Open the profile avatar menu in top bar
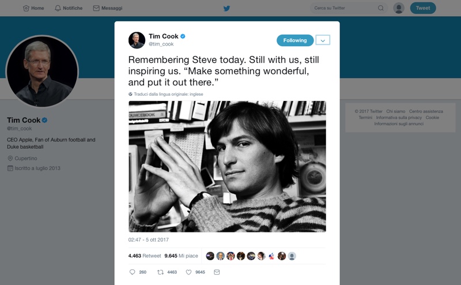Image resolution: width=461 pixels, height=285 pixels. (399, 8)
